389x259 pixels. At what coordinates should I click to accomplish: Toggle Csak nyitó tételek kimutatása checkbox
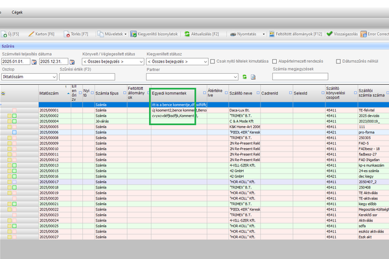tap(213, 62)
